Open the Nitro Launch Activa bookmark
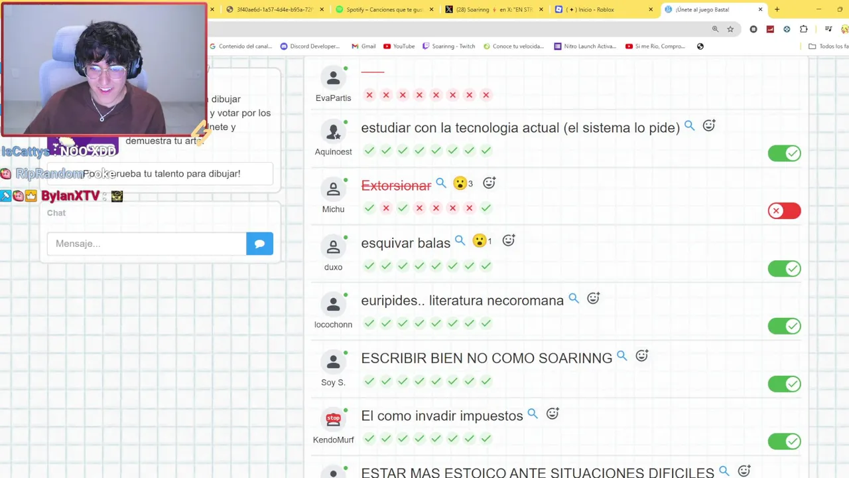This screenshot has width=849, height=478. click(585, 46)
